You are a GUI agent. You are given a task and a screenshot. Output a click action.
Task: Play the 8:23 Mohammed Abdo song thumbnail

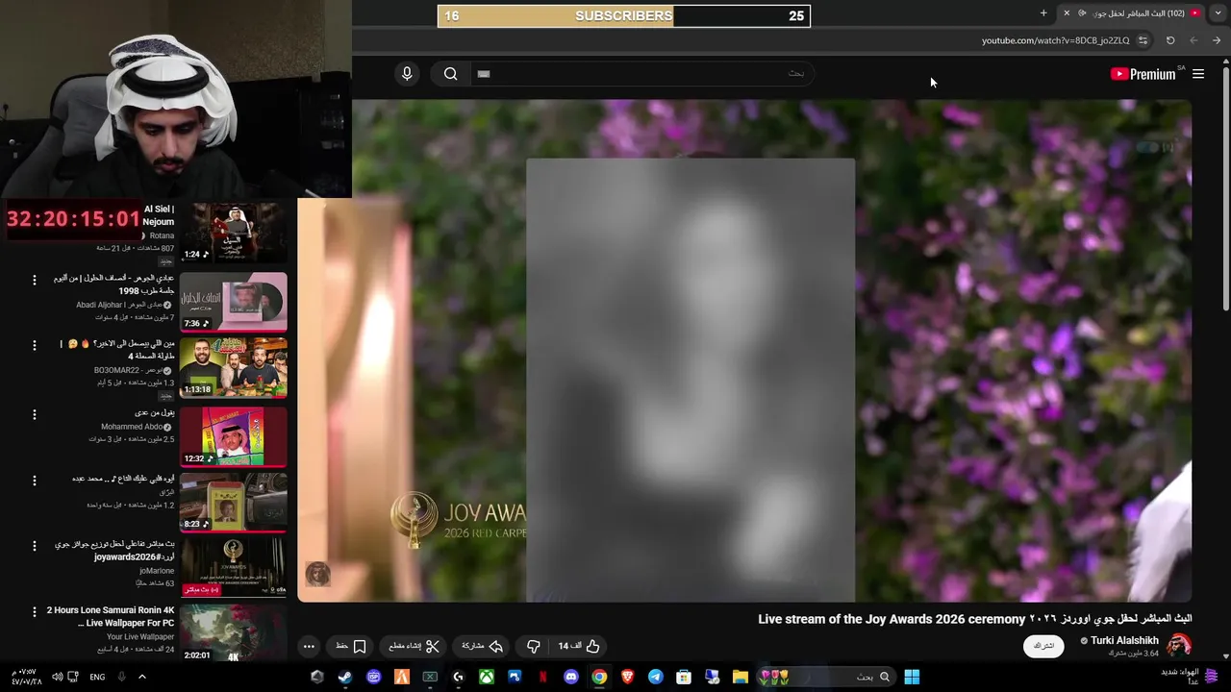[x=234, y=503]
